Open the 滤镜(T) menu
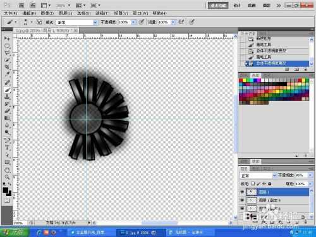The width and height of the screenshot is (316, 237). point(102,13)
